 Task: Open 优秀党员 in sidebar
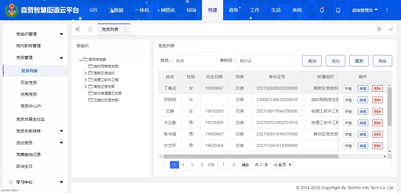pos(29,94)
